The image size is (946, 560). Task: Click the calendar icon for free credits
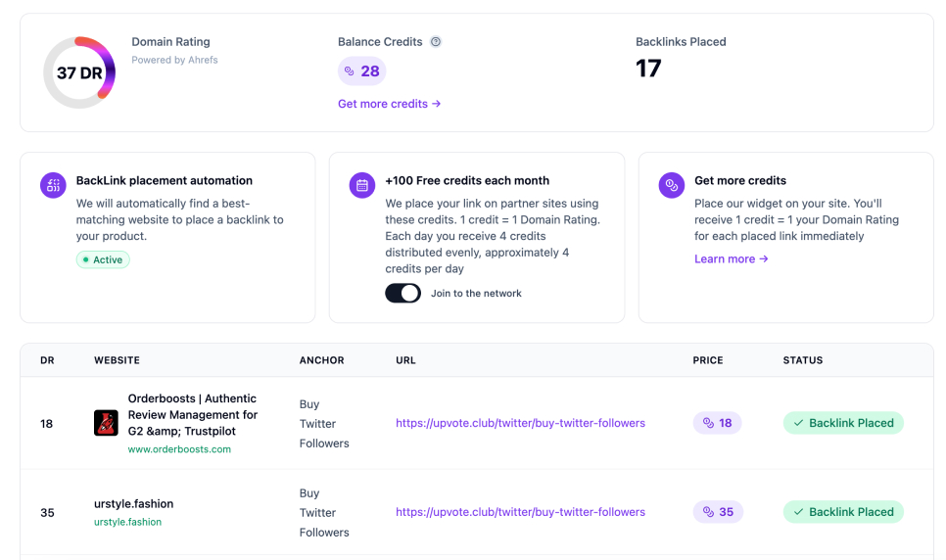coord(362,185)
